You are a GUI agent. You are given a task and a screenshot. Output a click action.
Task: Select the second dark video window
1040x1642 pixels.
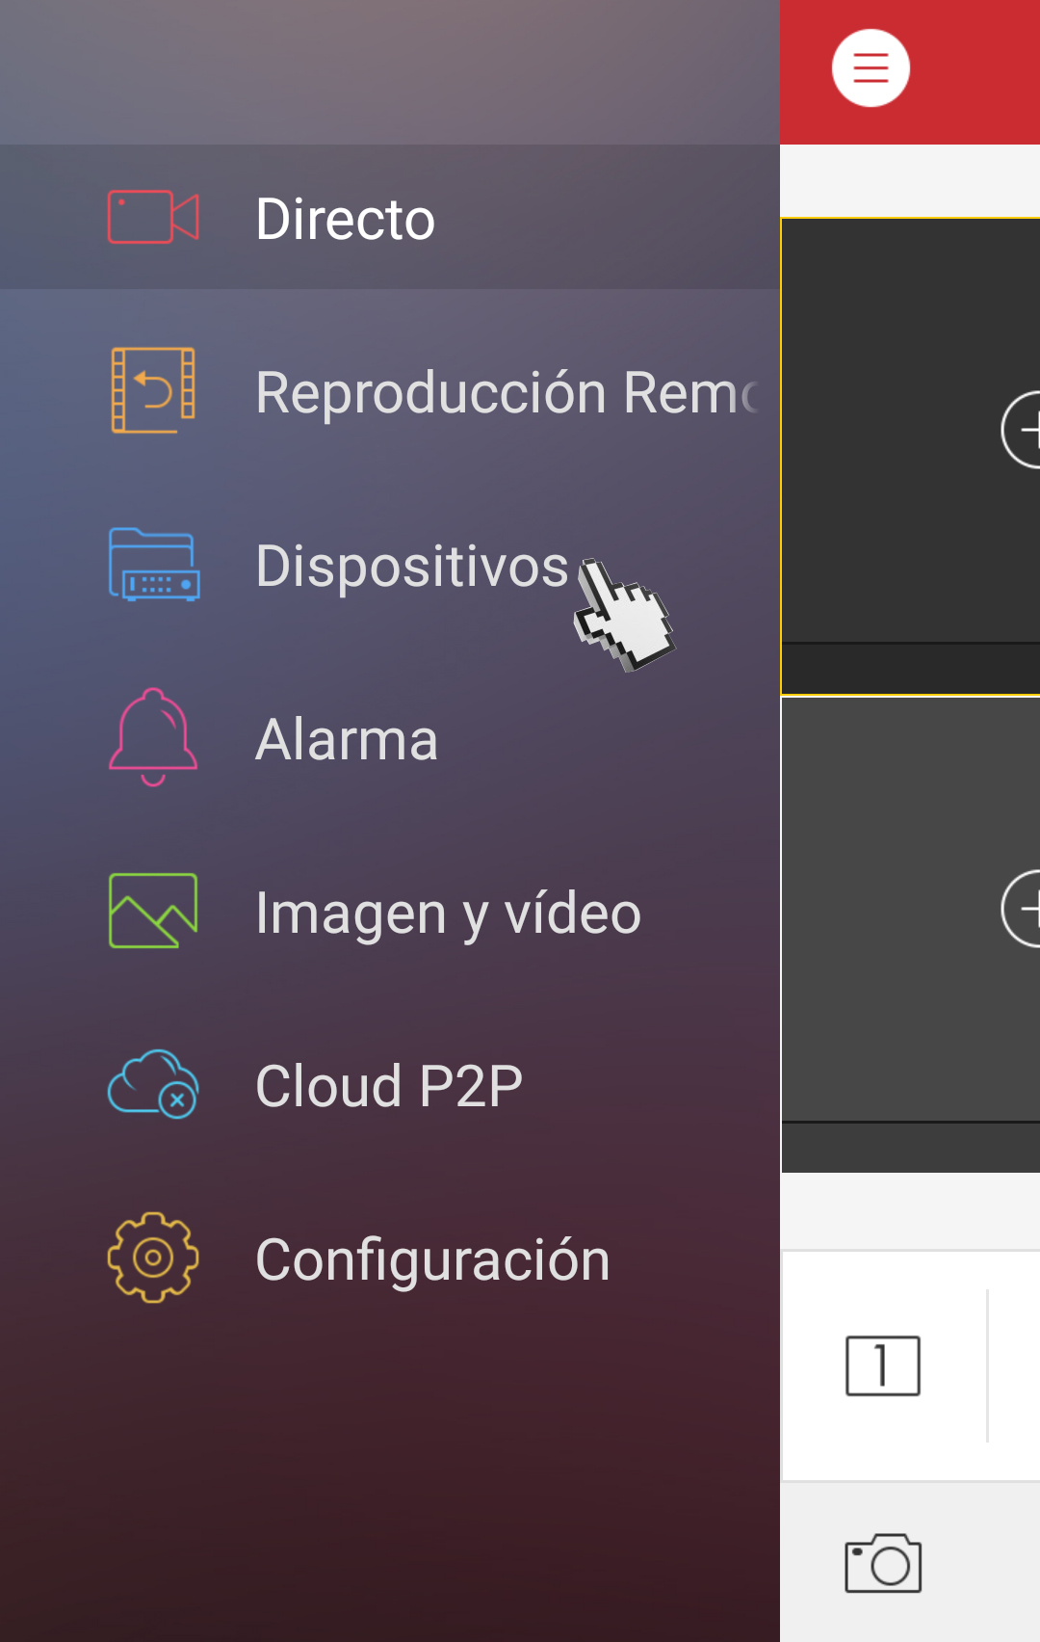coord(911,935)
